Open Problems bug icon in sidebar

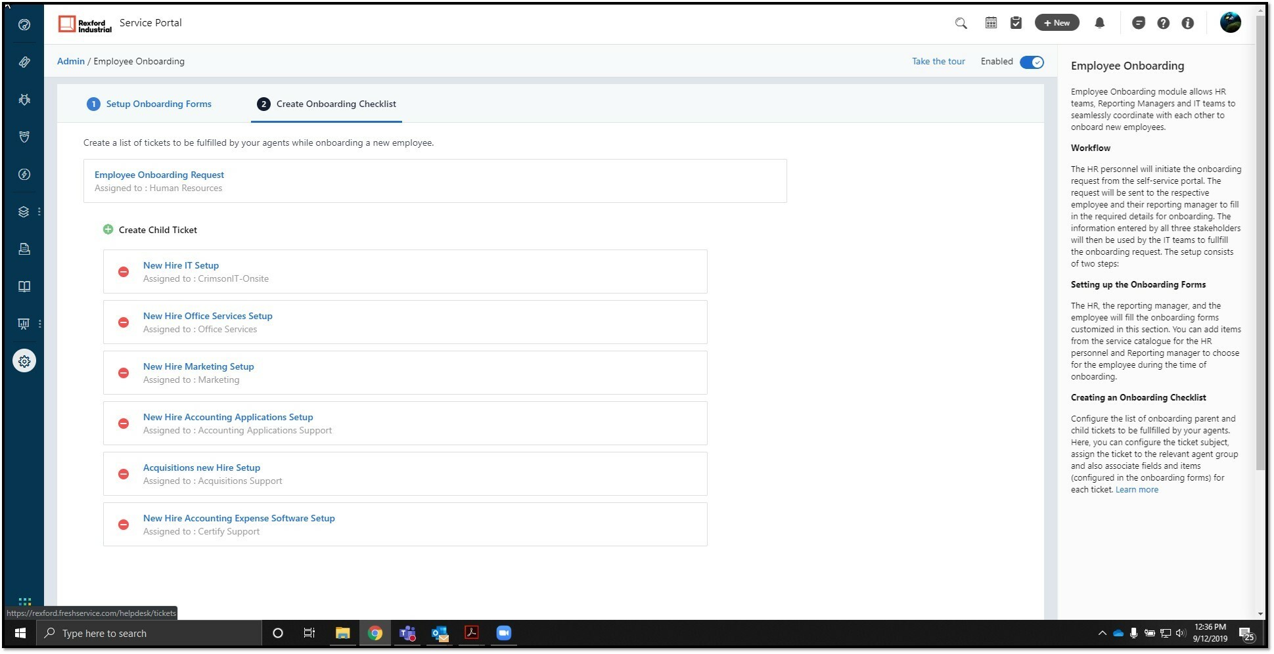click(24, 99)
